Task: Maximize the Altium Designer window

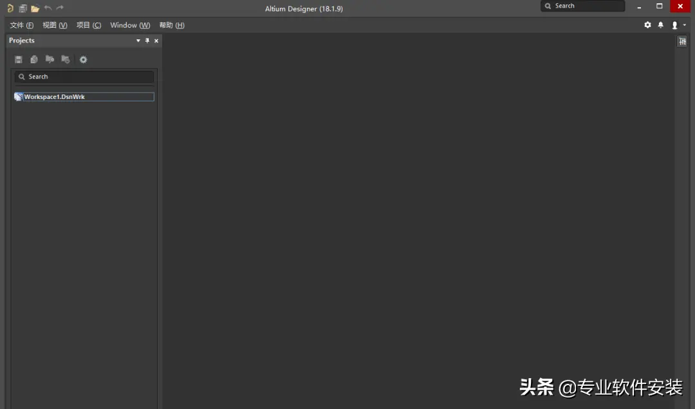Action: pyautogui.click(x=660, y=6)
